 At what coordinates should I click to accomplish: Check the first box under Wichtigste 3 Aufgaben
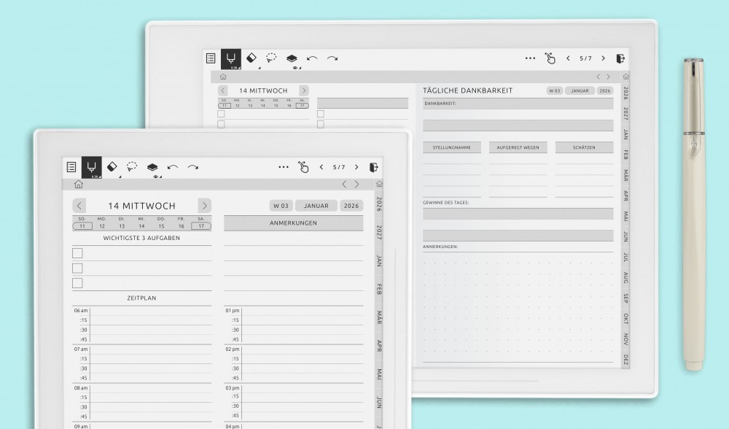pos(77,253)
